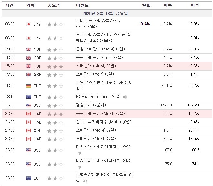This screenshot has width=213, height=186.
Task: Click the importance stars in the 독일 생산자물가지수 row
Action: (55, 86)
